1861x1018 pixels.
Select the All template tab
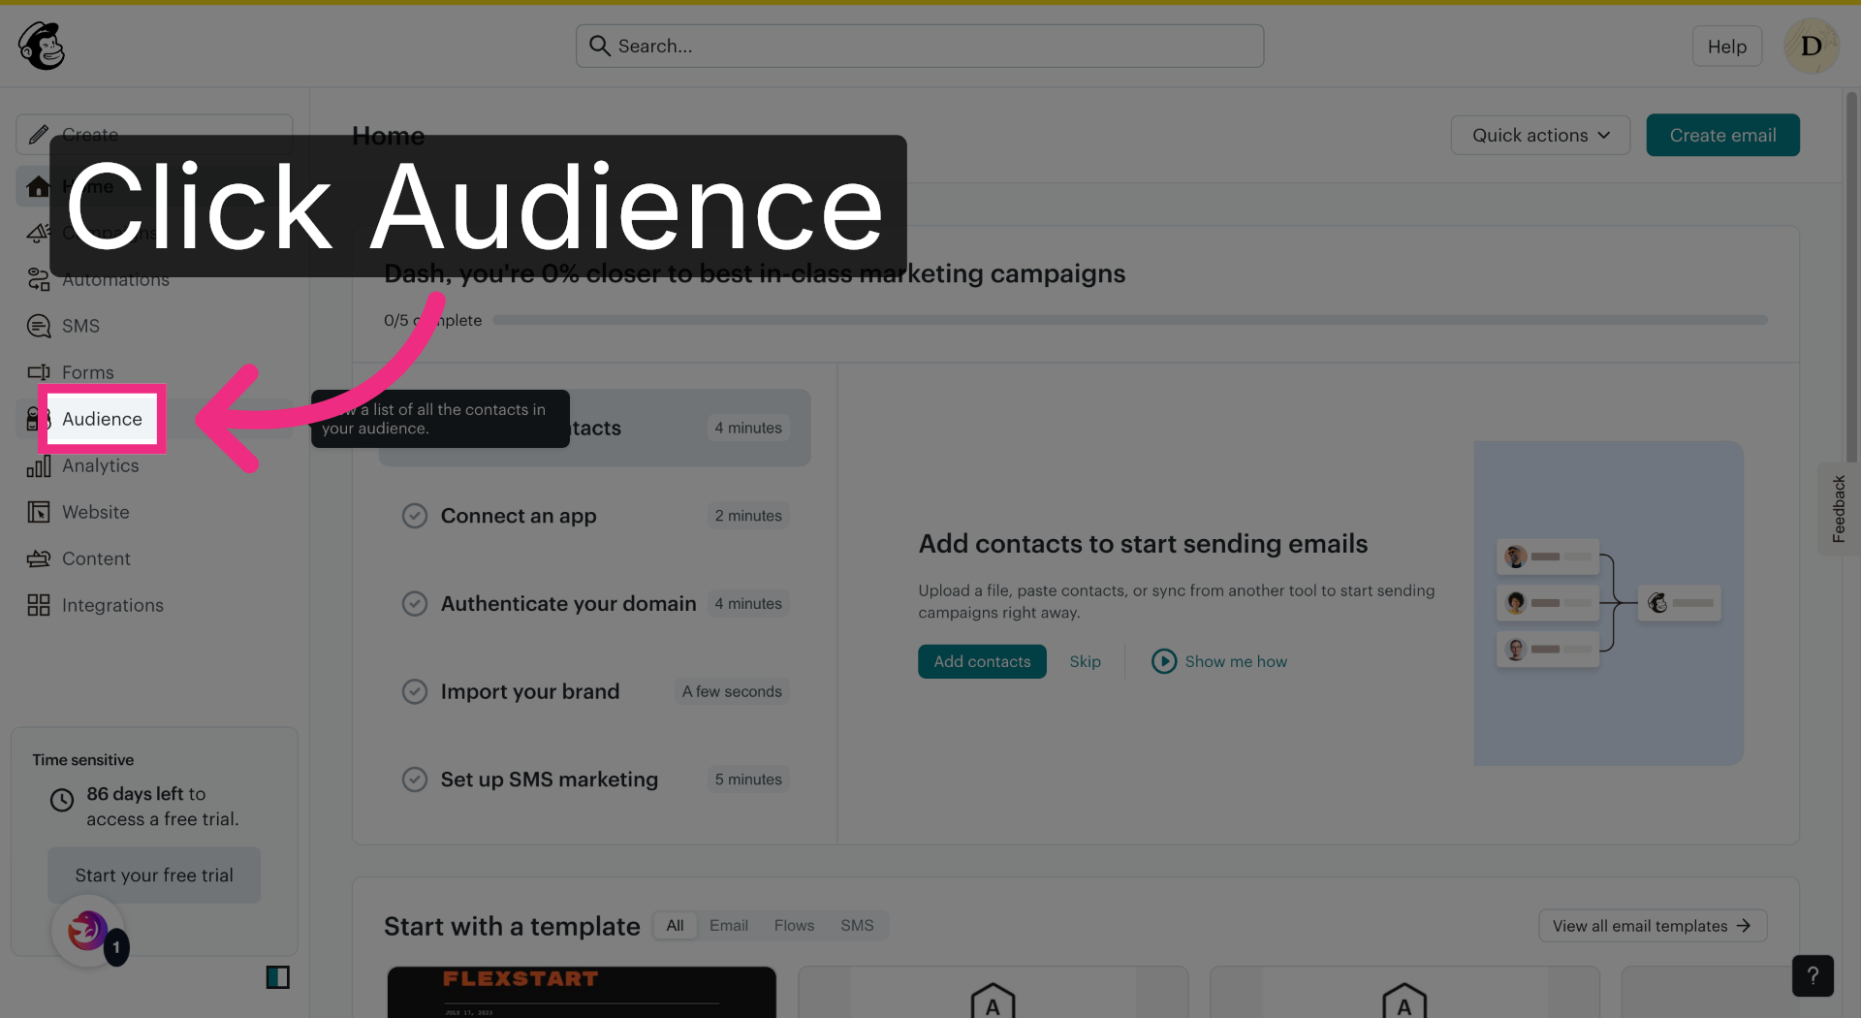pos(675,926)
